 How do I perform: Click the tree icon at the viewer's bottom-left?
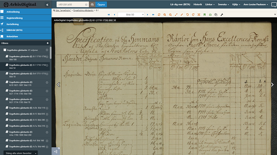click(x=56, y=151)
